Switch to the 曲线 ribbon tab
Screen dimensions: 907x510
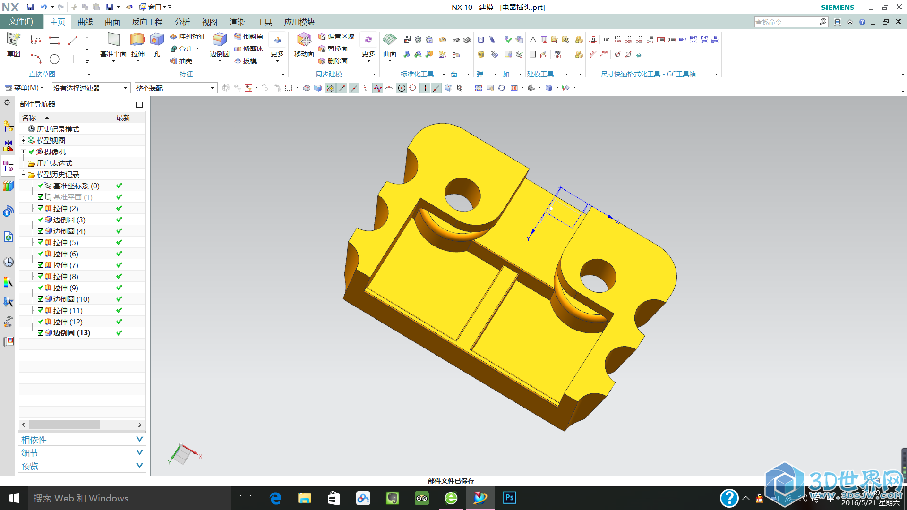pos(85,22)
